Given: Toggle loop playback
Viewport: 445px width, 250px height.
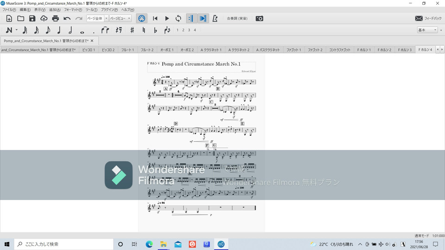Looking at the screenshot, I should pos(178,19).
